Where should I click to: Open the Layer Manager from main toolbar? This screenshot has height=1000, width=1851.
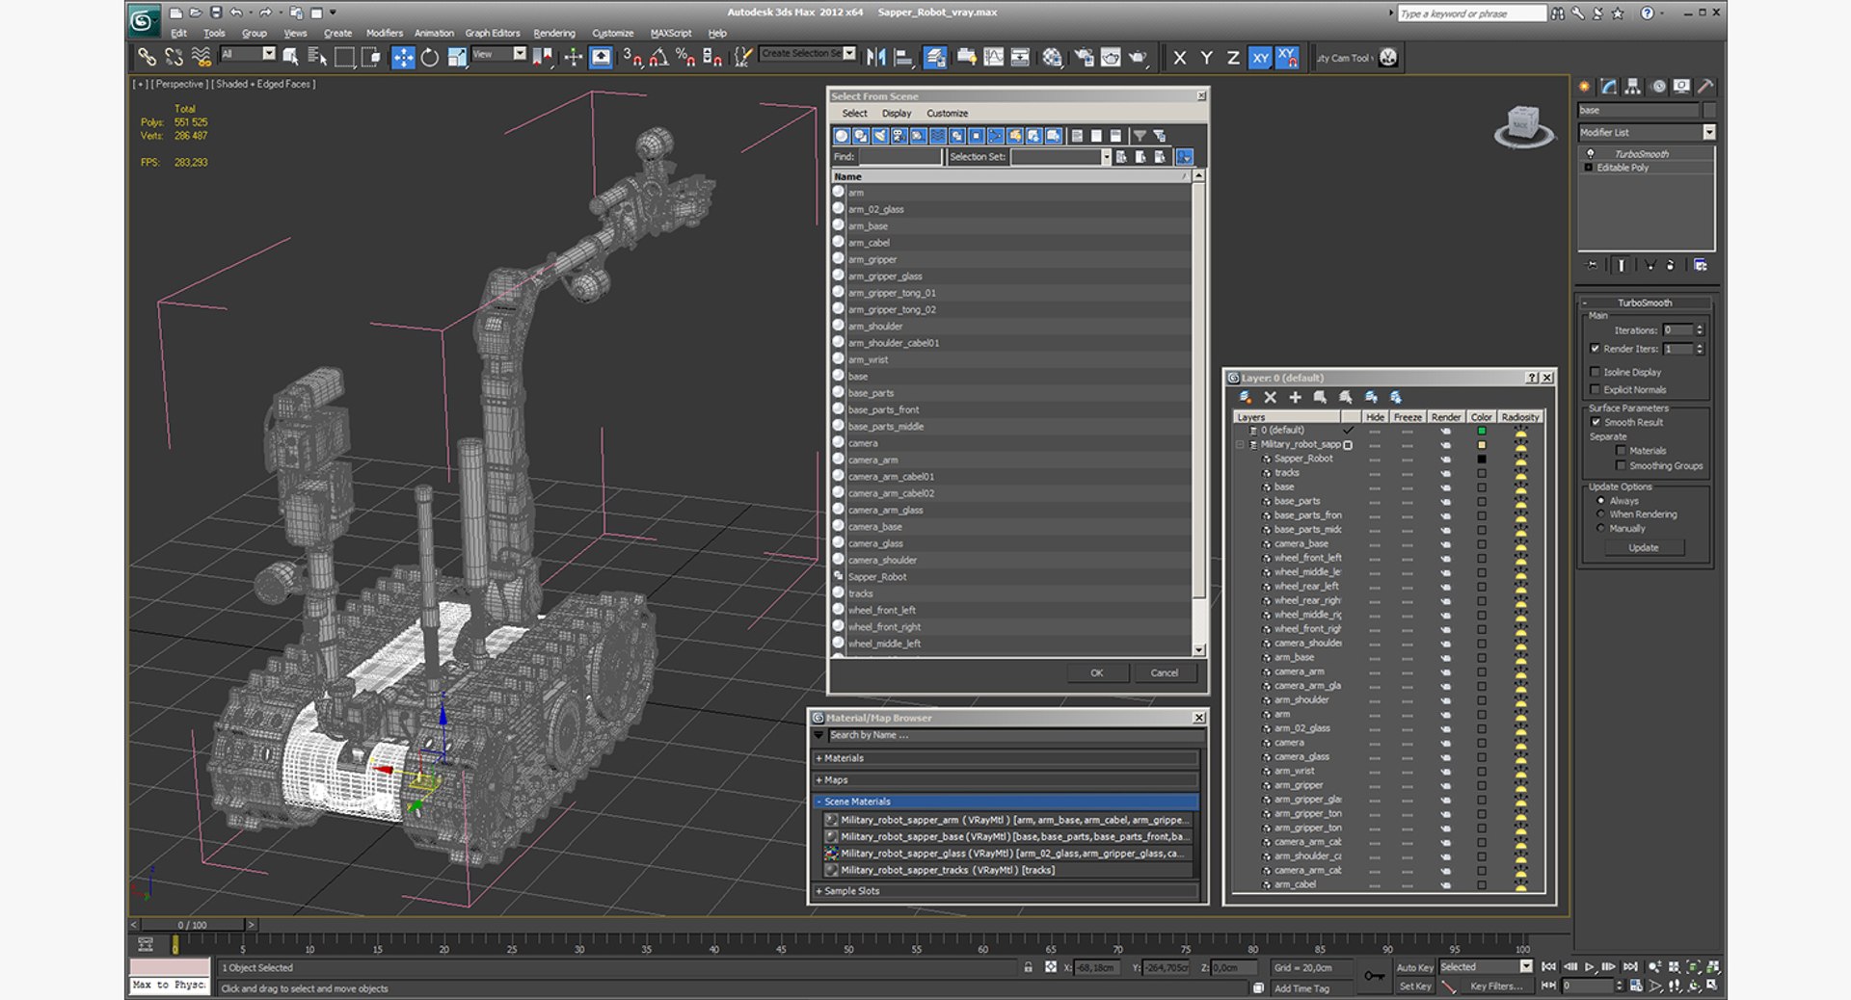pyautogui.click(x=934, y=58)
